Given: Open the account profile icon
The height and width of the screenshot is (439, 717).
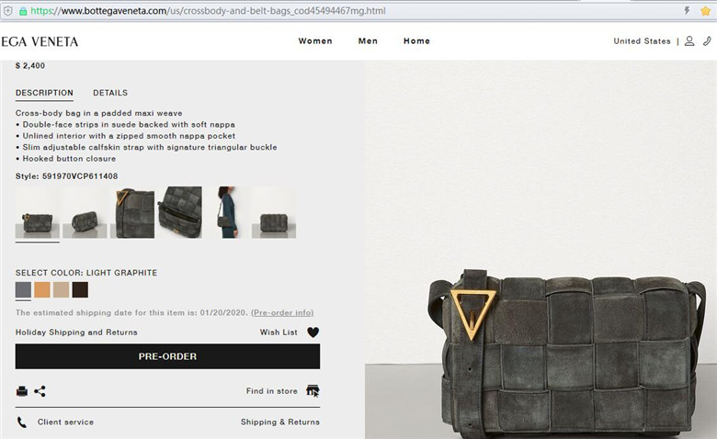Looking at the screenshot, I should pos(689,41).
